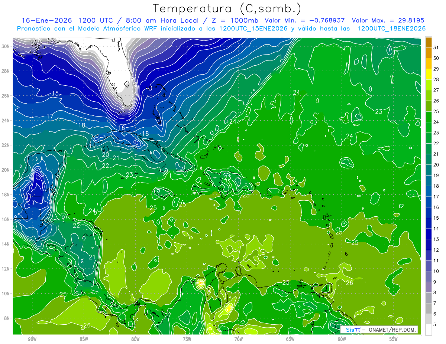
Task: Click the "16" contour label below Florida
Action: [122, 128]
